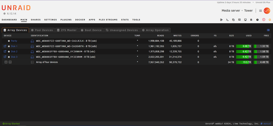The height and width of the screenshot is (126, 273).
Task: Click the Uptime text at top
Action: [234, 2]
